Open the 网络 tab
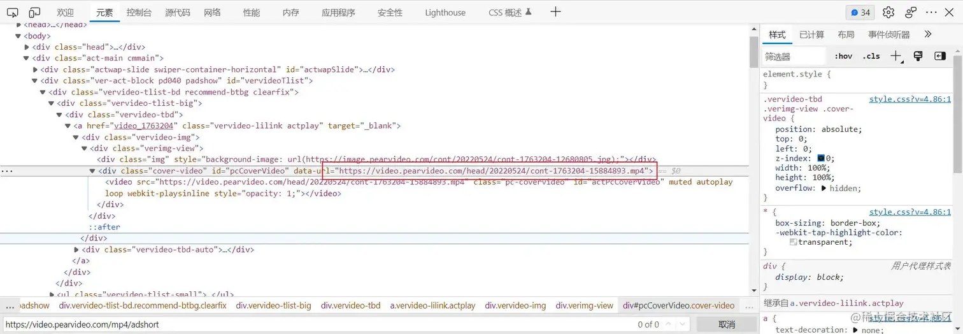The width and height of the screenshot is (963, 334). [212, 12]
